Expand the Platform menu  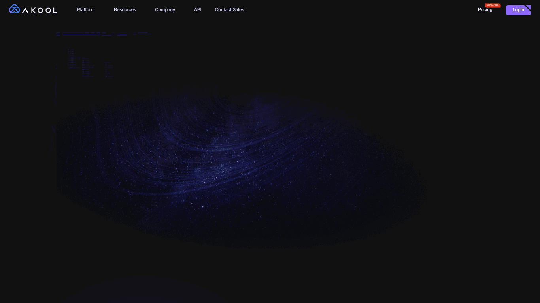pyautogui.click(x=86, y=10)
